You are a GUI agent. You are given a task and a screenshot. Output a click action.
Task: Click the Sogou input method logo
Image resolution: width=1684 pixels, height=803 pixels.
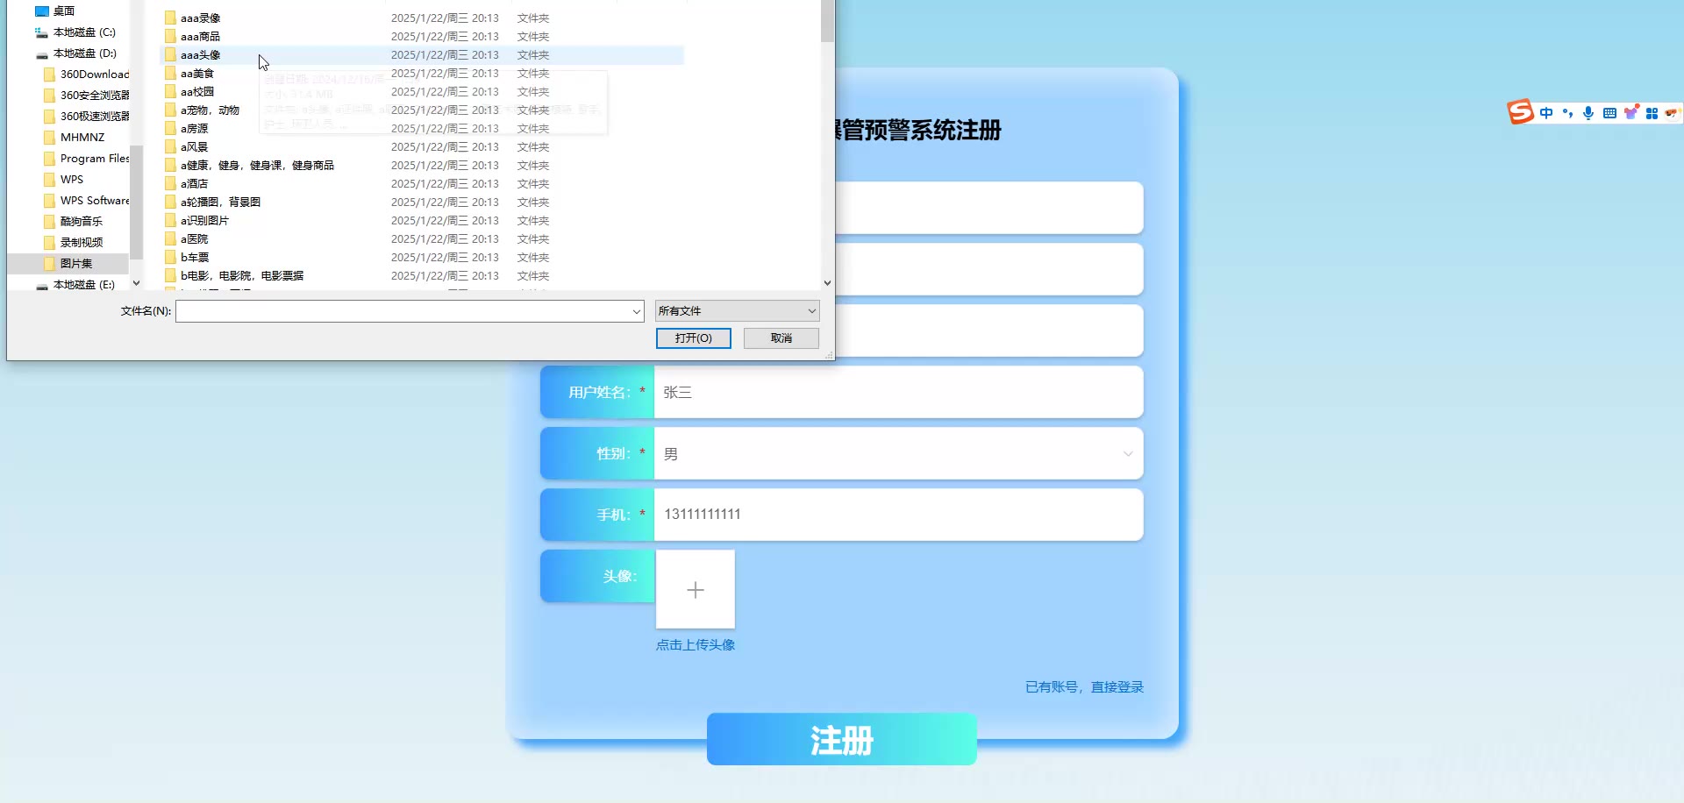tap(1520, 112)
